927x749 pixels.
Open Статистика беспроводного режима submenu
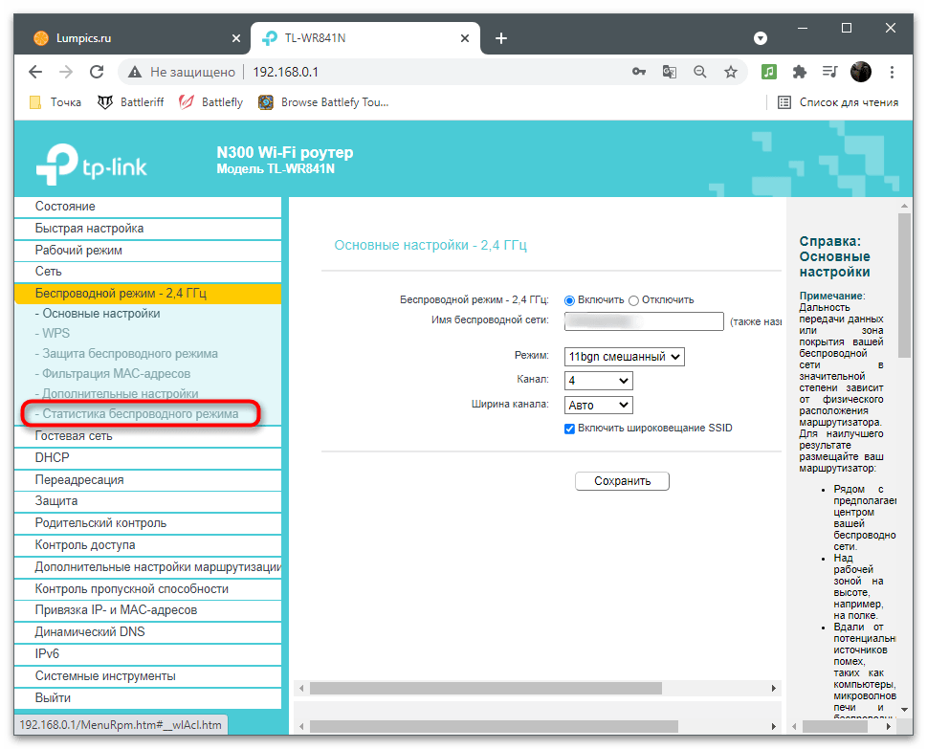pos(137,414)
